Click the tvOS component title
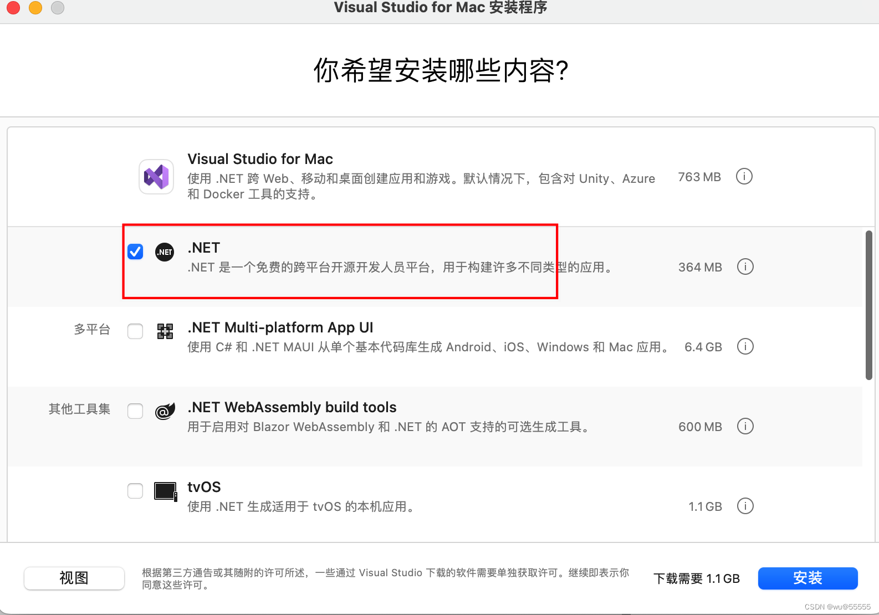The height and width of the screenshot is (615, 879). [204, 487]
